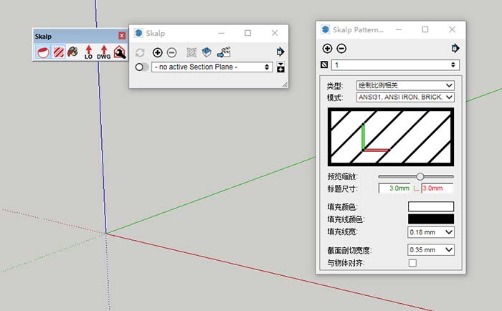
Task: Click the scenes clapperboard icon in Skalp dialog
Action: coord(224,52)
